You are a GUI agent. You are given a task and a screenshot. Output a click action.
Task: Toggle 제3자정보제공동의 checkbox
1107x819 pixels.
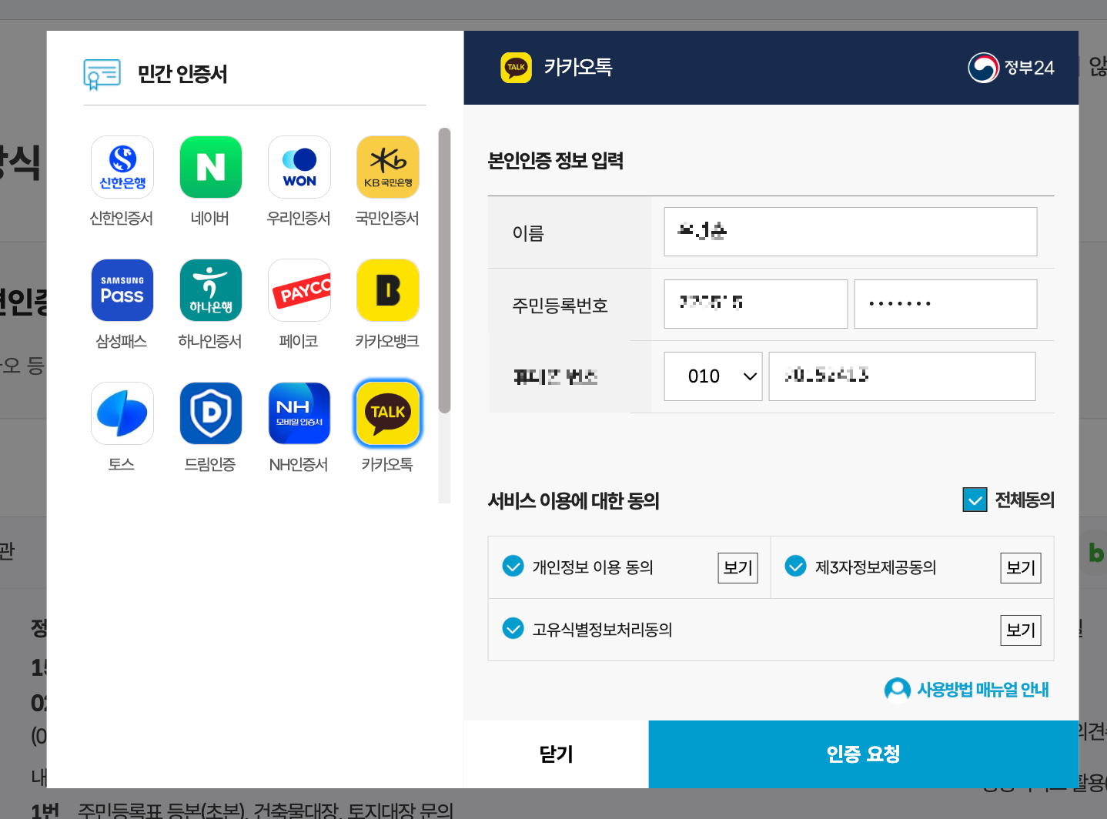pos(795,566)
